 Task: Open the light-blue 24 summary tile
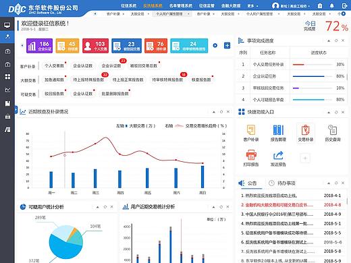tap(189, 46)
